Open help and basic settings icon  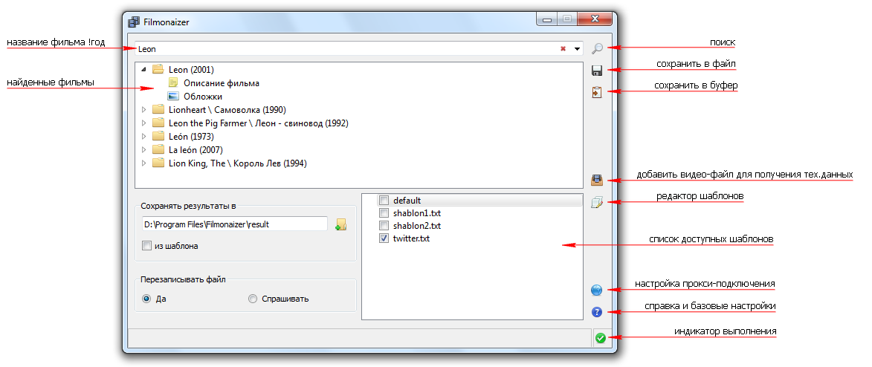click(596, 312)
